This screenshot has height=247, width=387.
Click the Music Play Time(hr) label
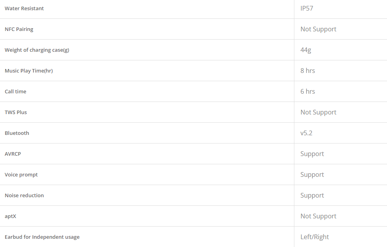point(29,71)
